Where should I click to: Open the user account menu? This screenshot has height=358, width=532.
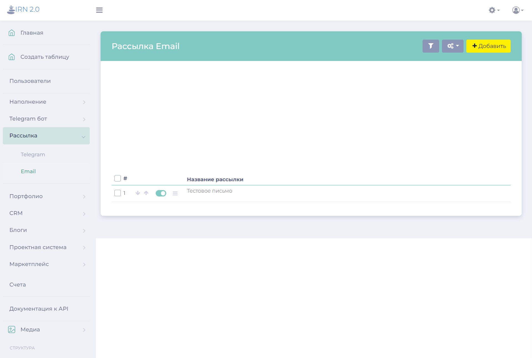coord(518,10)
